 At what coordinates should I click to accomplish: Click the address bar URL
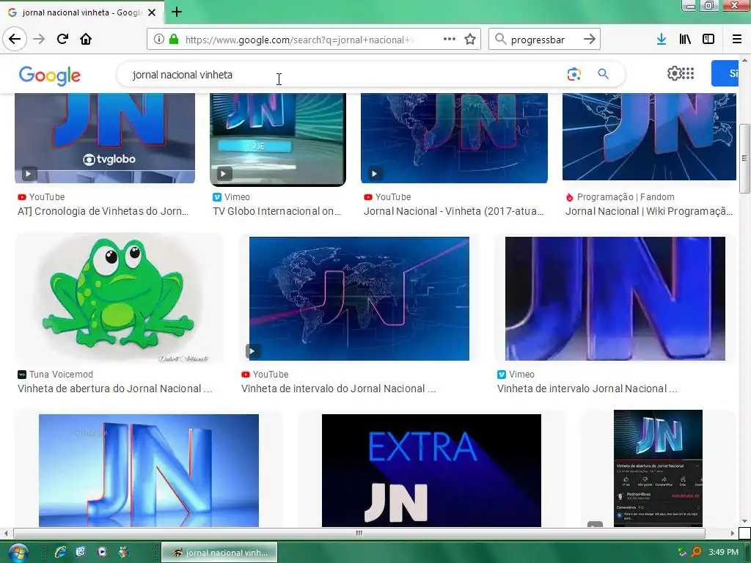coord(299,40)
